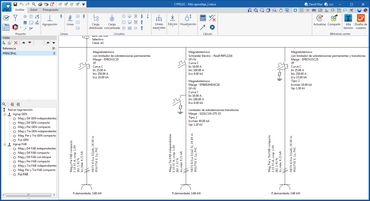Open the Visualización dropdown

[188, 21]
